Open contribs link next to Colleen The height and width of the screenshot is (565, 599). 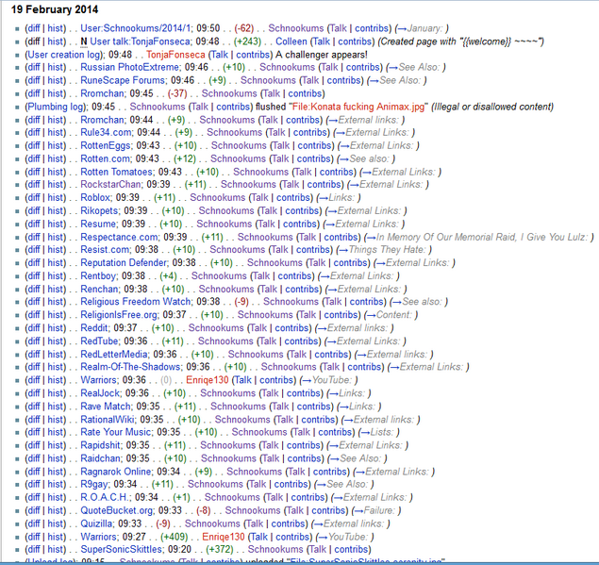pos(356,42)
